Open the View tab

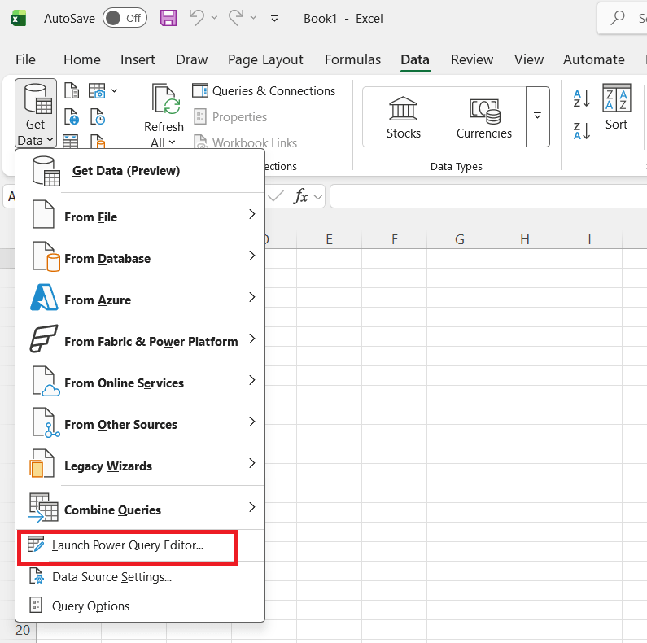(529, 60)
